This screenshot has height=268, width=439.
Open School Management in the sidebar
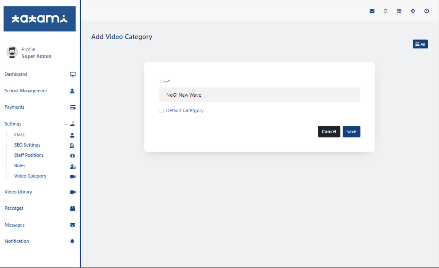pyautogui.click(x=26, y=91)
